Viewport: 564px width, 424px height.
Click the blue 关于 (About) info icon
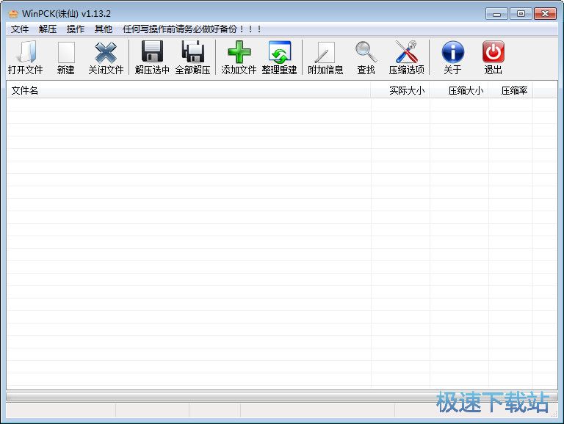(452, 53)
